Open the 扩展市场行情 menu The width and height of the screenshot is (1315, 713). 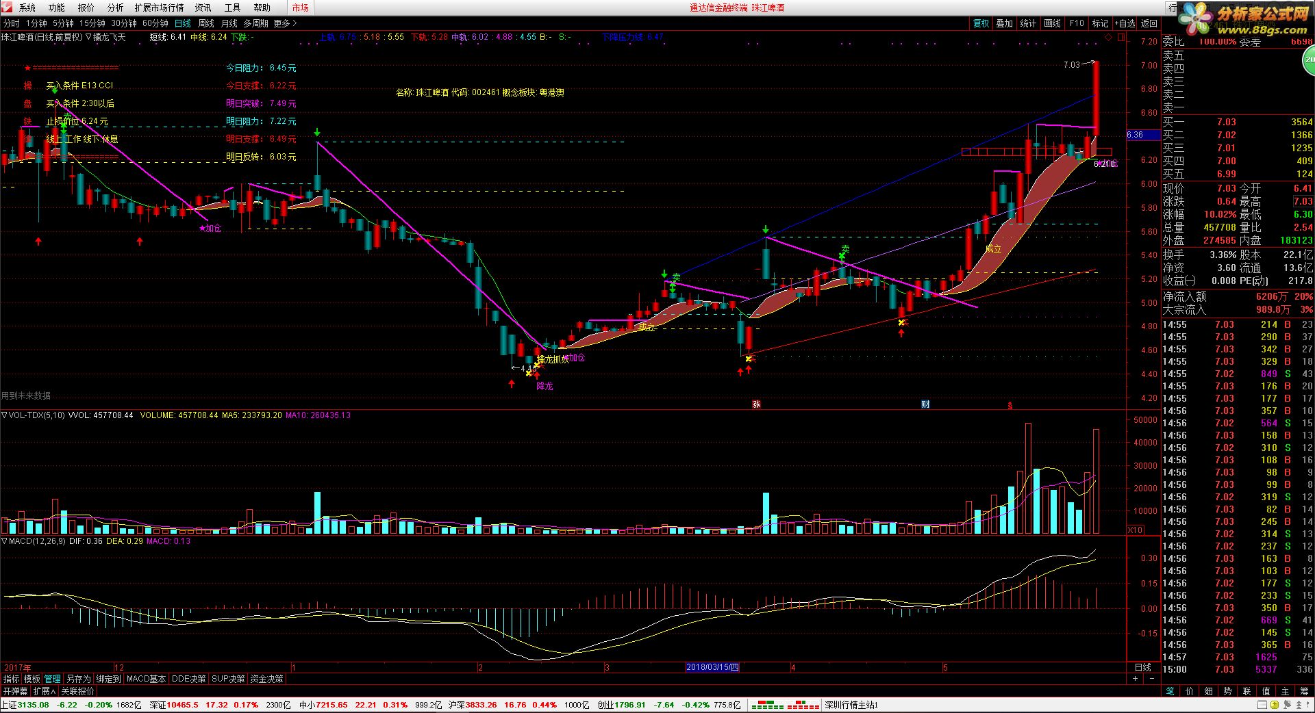pyautogui.click(x=160, y=8)
